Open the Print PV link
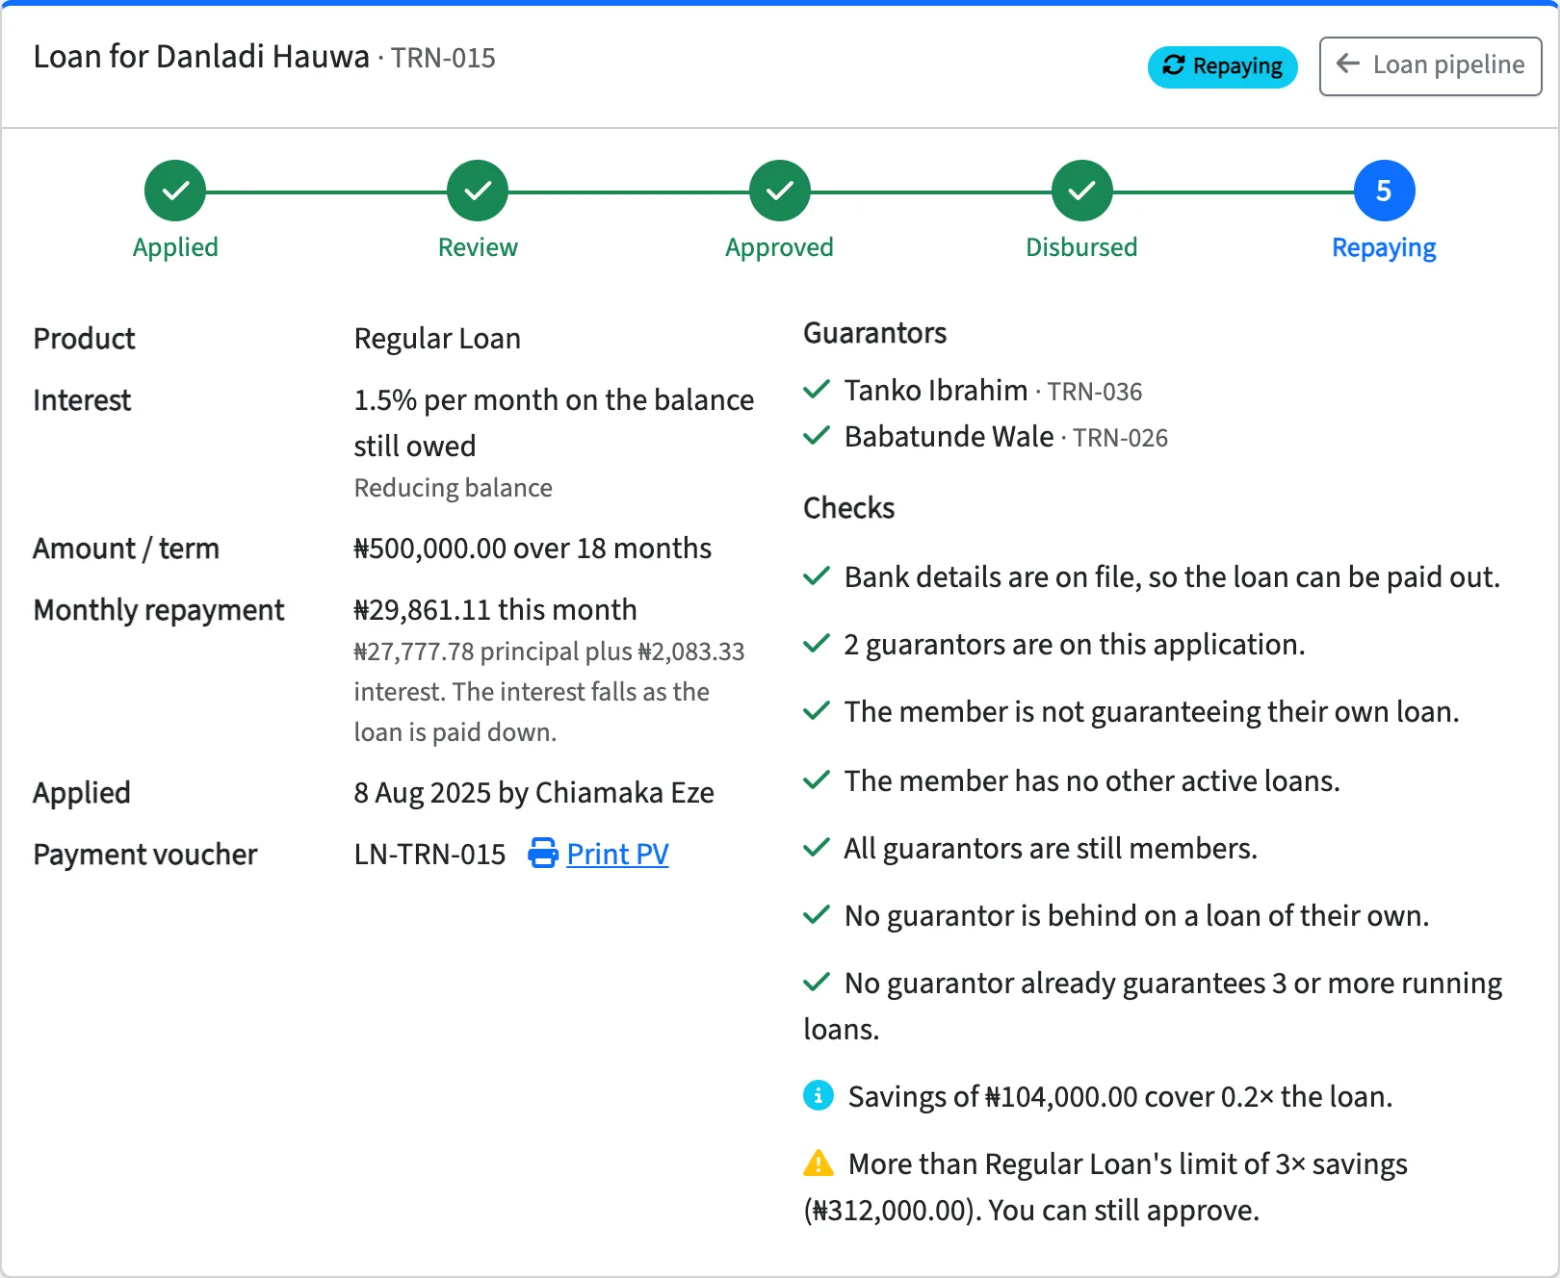1560x1278 pixels. click(x=617, y=854)
